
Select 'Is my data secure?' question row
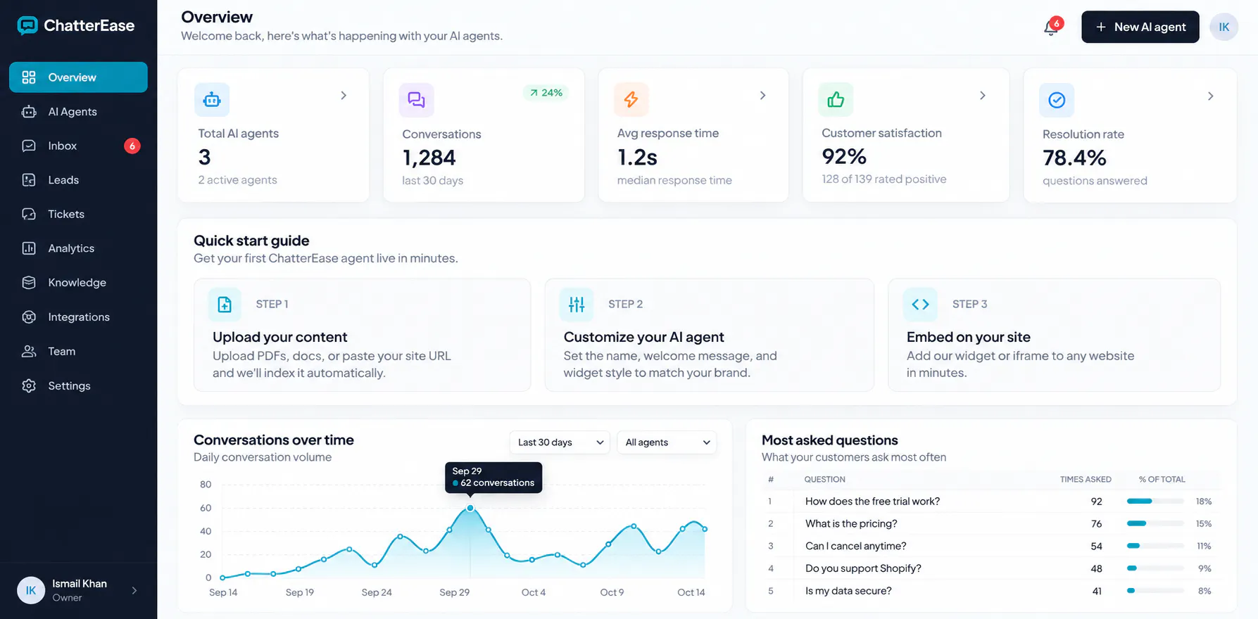pos(990,592)
